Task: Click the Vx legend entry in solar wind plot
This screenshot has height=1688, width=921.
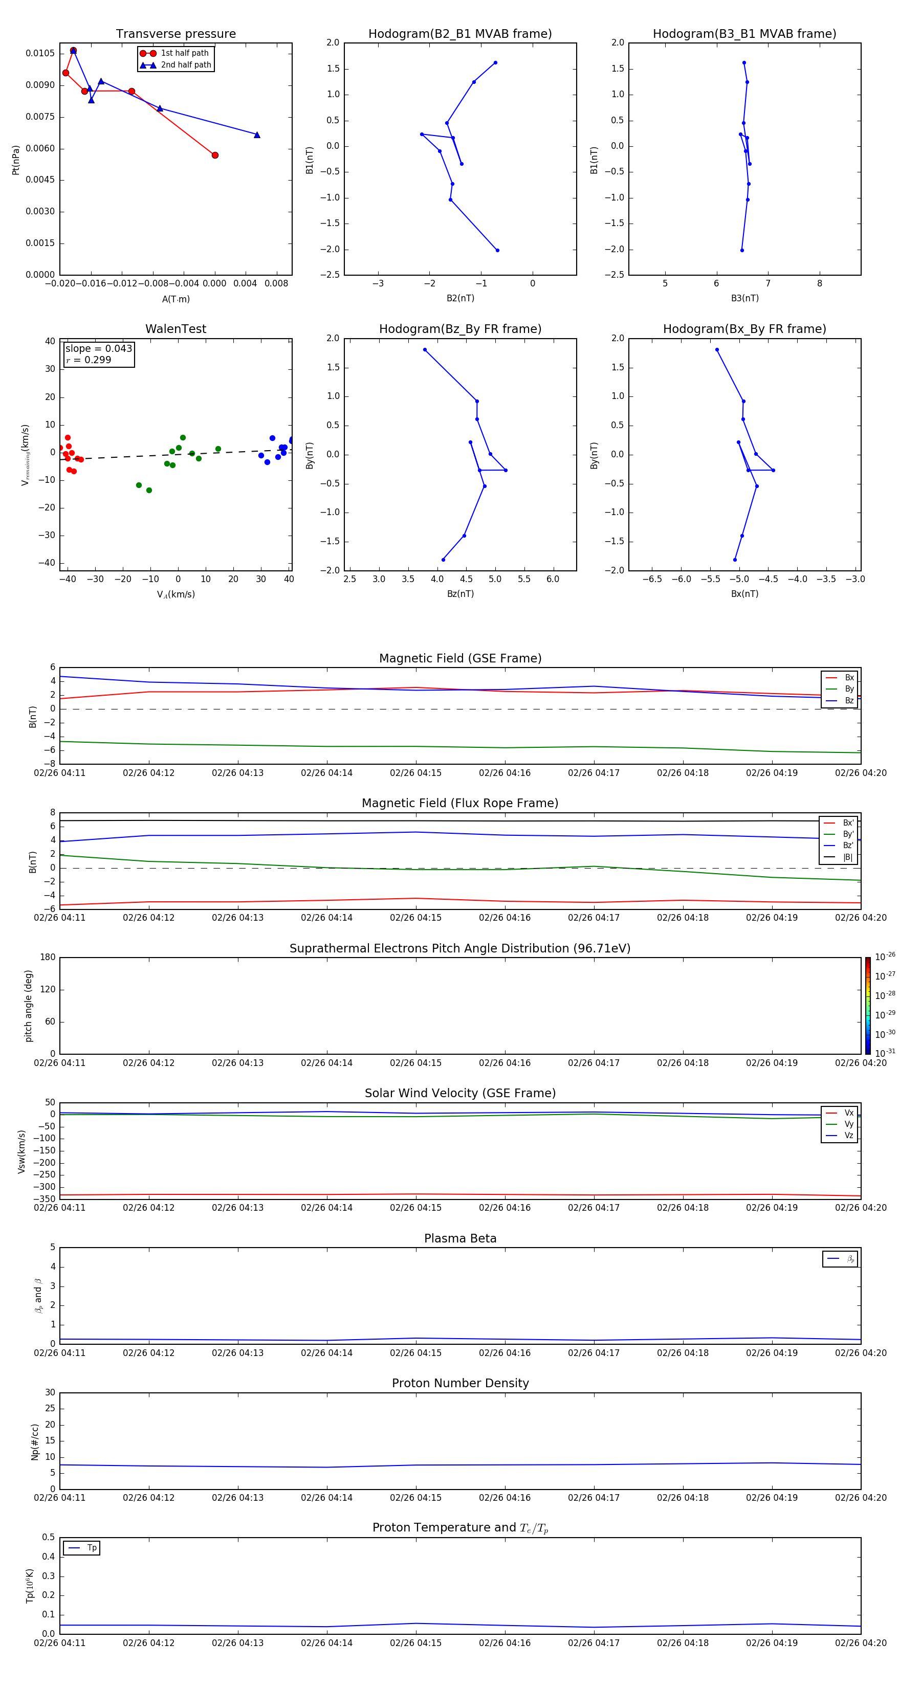Action: click(840, 1113)
